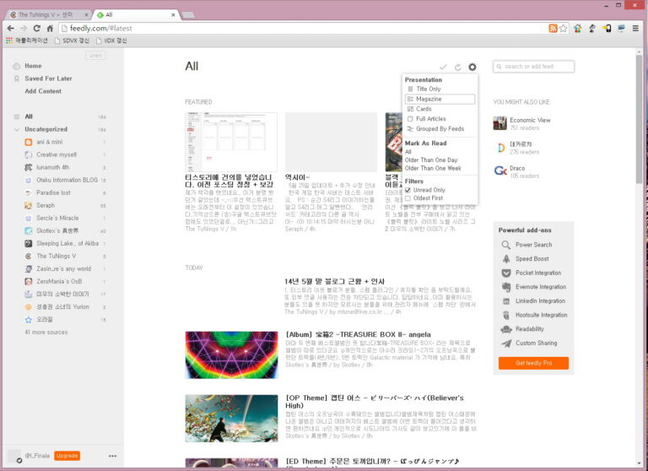Go back with the browser back arrow
Screen dimensions: 648x471
coord(11,28)
